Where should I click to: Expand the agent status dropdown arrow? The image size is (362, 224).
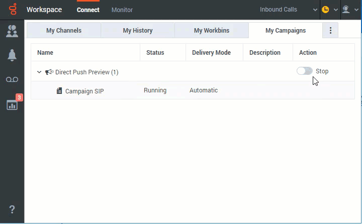pos(336,10)
